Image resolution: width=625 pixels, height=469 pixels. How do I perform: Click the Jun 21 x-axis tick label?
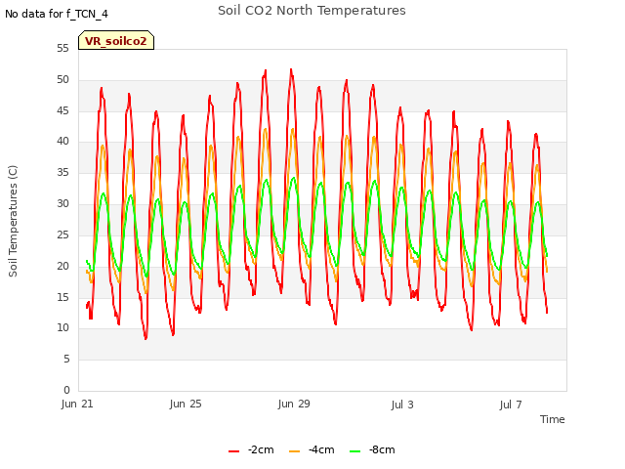77,404
